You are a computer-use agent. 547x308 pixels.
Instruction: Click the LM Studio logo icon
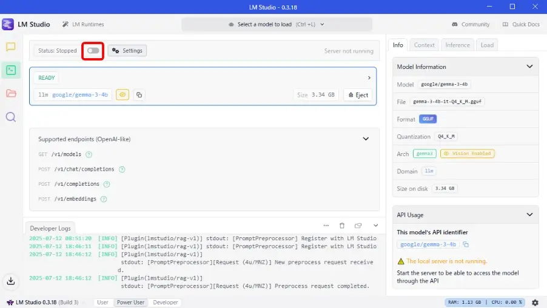[x=8, y=24]
